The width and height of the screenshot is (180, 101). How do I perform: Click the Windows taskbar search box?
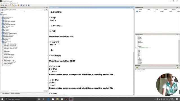click(21, 99)
